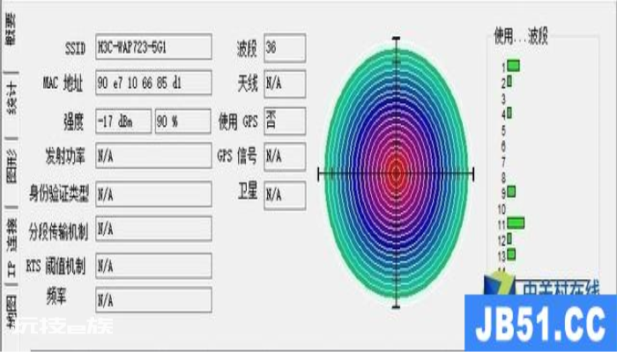Click the GPS 信号 label

click(x=237, y=157)
